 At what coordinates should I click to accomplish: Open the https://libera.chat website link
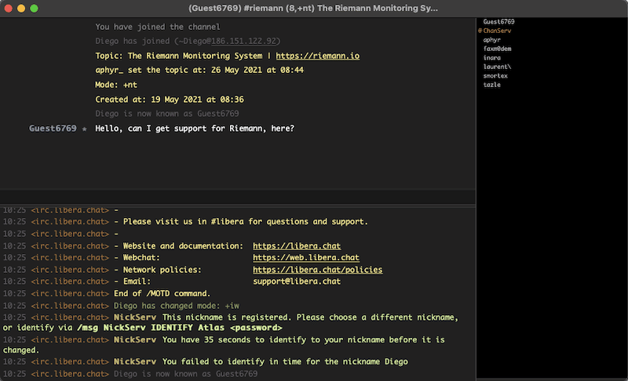click(x=297, y=246)
